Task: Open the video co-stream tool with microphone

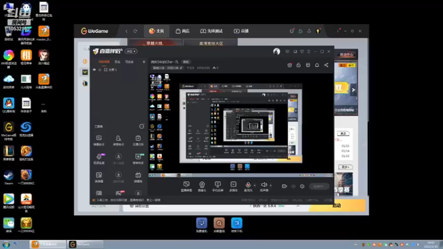Action: point(99,159)
